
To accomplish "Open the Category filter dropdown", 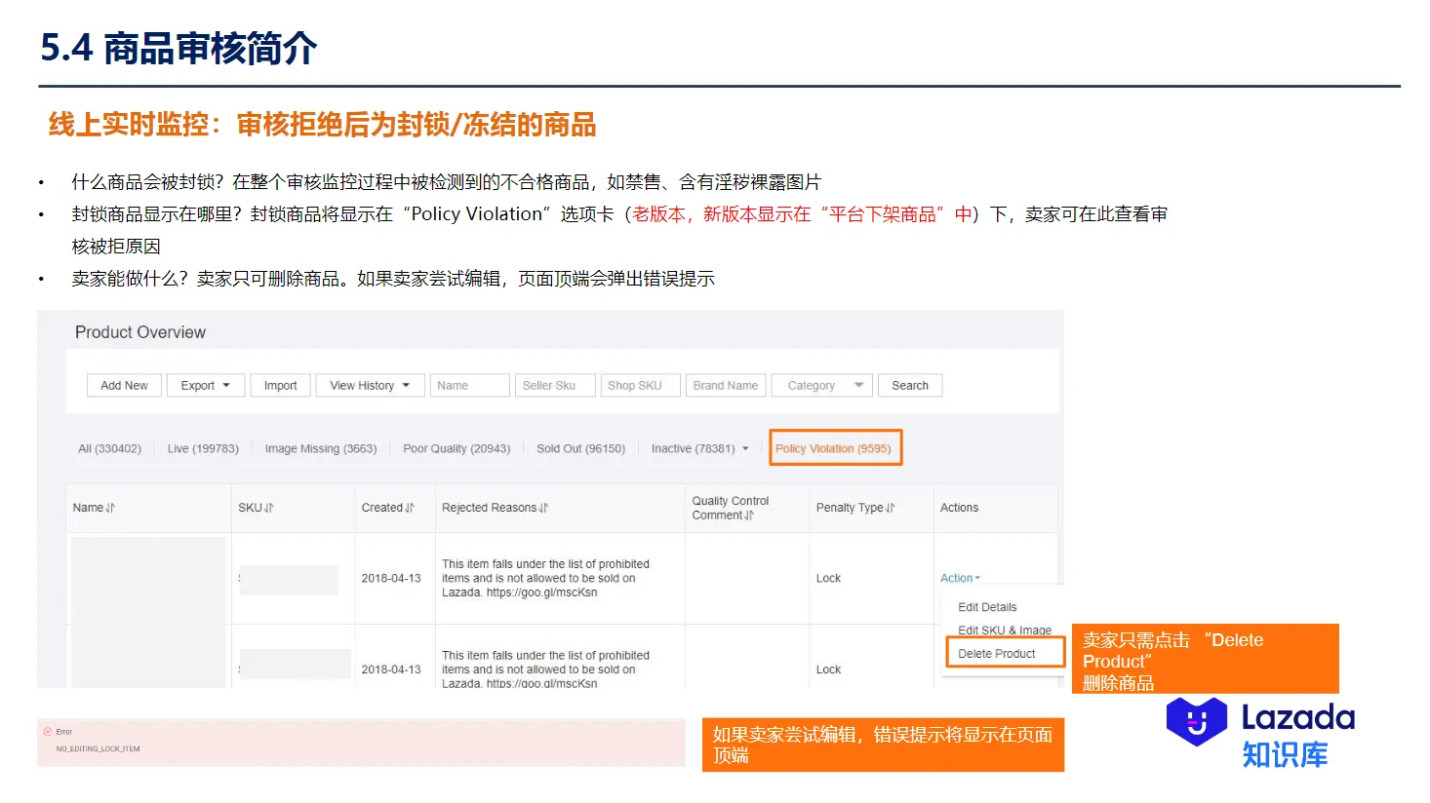I will [x=821, y=385].
